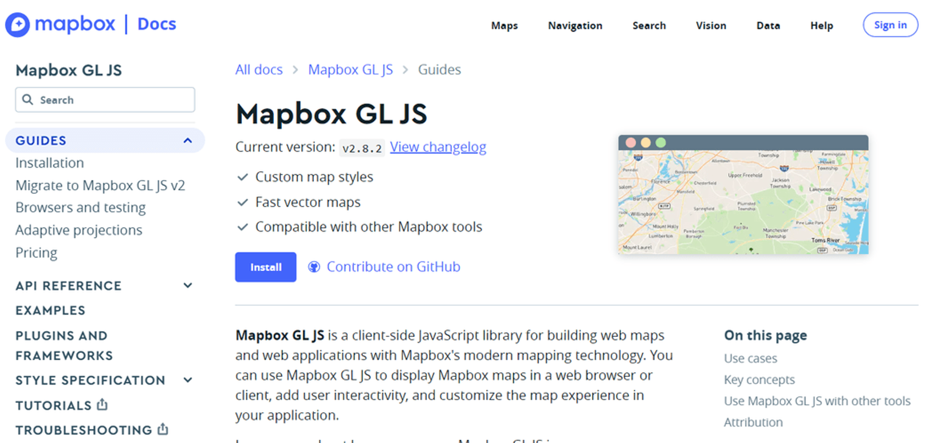
Task: Click the Guides breadcrumb text
Action: click(x=439, y=69)
